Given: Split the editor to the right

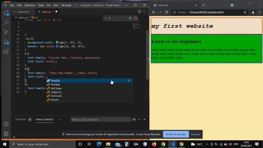Looking at the screenshot, I should [x=139, y=12].
